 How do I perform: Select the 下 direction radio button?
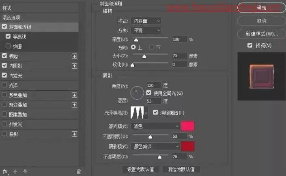(151, 47)
